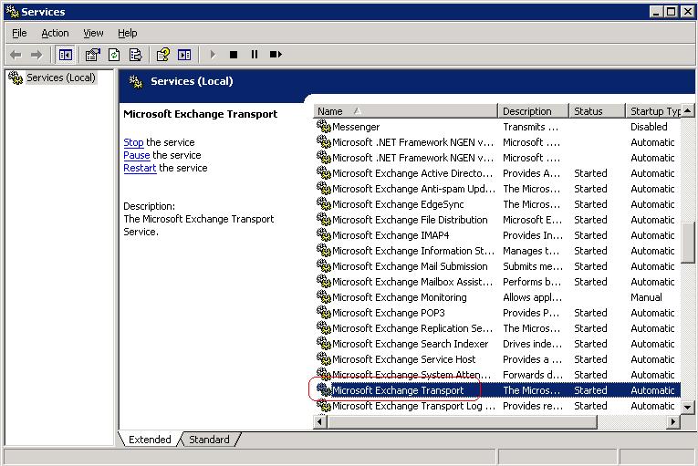Open the Properties toolbar icon
Image resolution: width=698 pixels, height=466 pixels.
tap(92, 55)
